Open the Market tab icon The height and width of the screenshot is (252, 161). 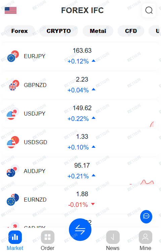click(x=15, y=237)
